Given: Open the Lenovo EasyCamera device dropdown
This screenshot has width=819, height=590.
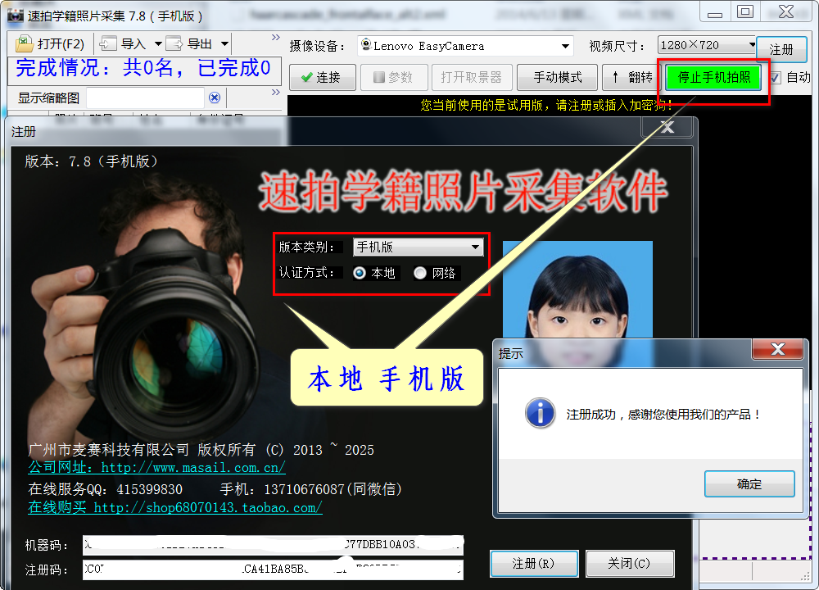Looking at the screenshot, I should click(x=465, y=46).
